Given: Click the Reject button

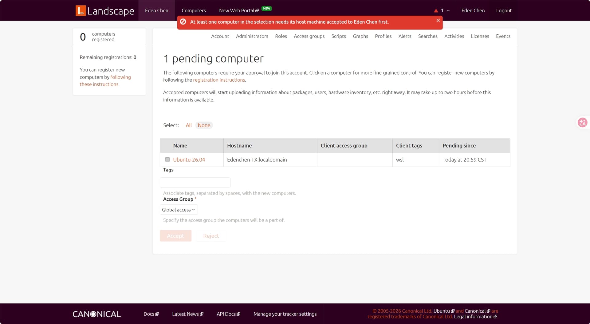Looking at the screenshot, I should click(211, 236).
